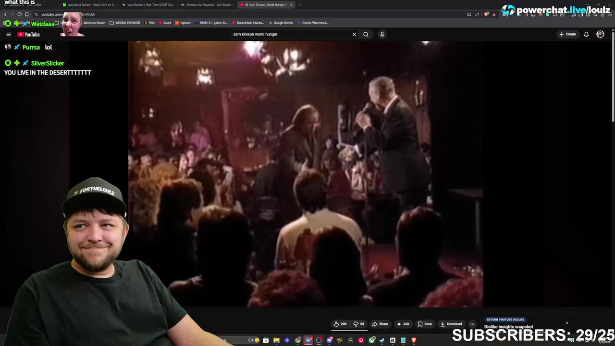Open the YouTube hamburger guide menu
Screen dimensions: 615x346
click(9, 34)
